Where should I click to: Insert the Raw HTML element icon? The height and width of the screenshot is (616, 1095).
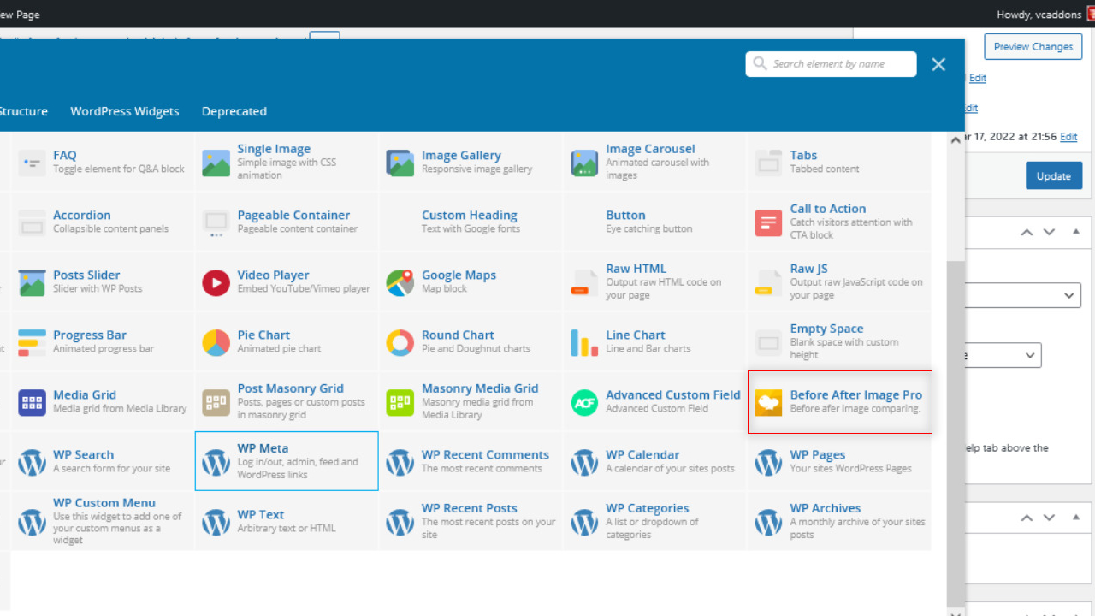(584, 282)
